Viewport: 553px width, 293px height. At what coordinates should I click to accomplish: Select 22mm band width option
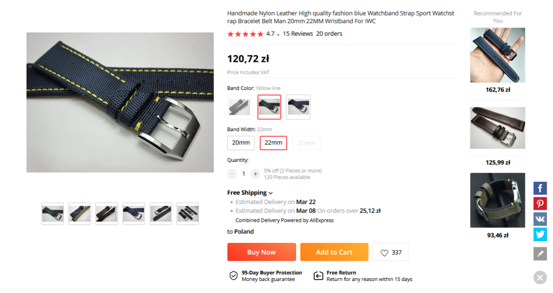[273, 143]
